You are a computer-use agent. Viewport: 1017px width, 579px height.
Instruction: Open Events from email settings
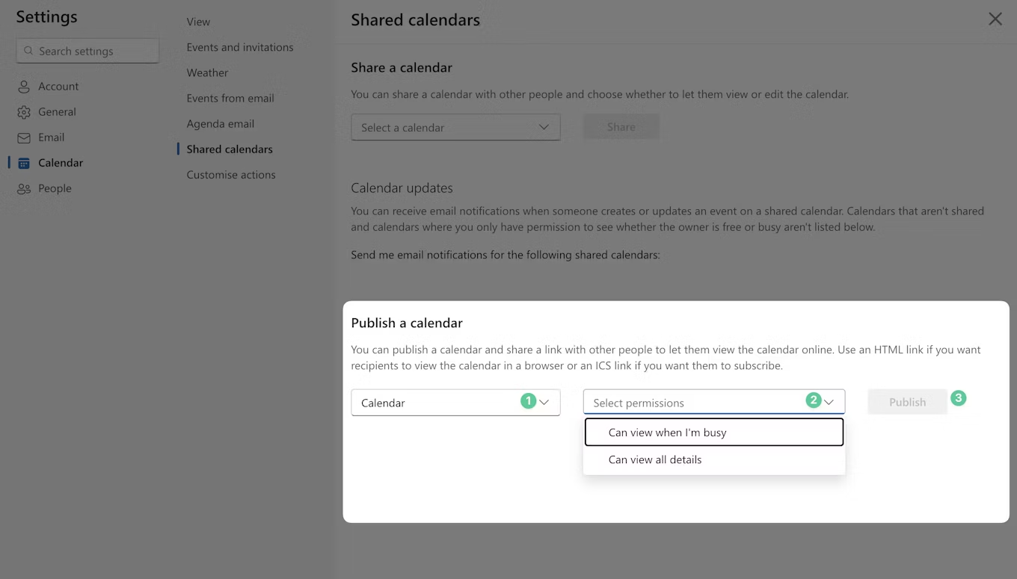(x=230, y=98)
